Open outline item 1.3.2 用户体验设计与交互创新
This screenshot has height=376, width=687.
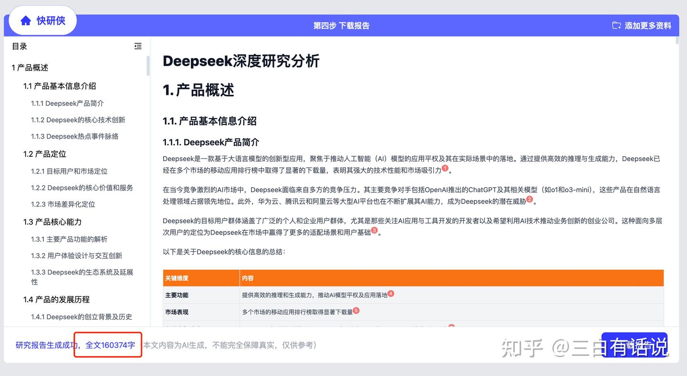pos(77,256)
